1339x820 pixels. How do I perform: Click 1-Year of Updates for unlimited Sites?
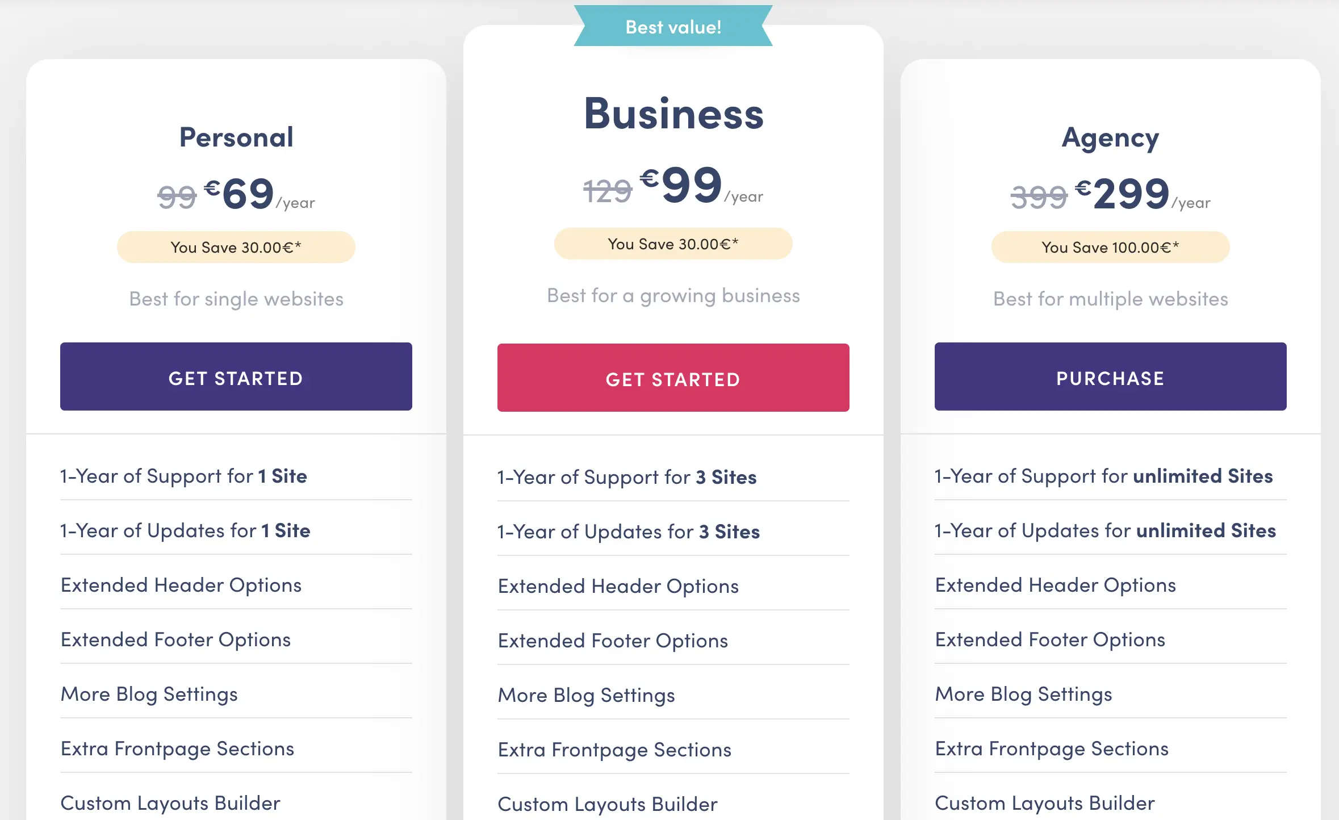(x=1105, y=530)
